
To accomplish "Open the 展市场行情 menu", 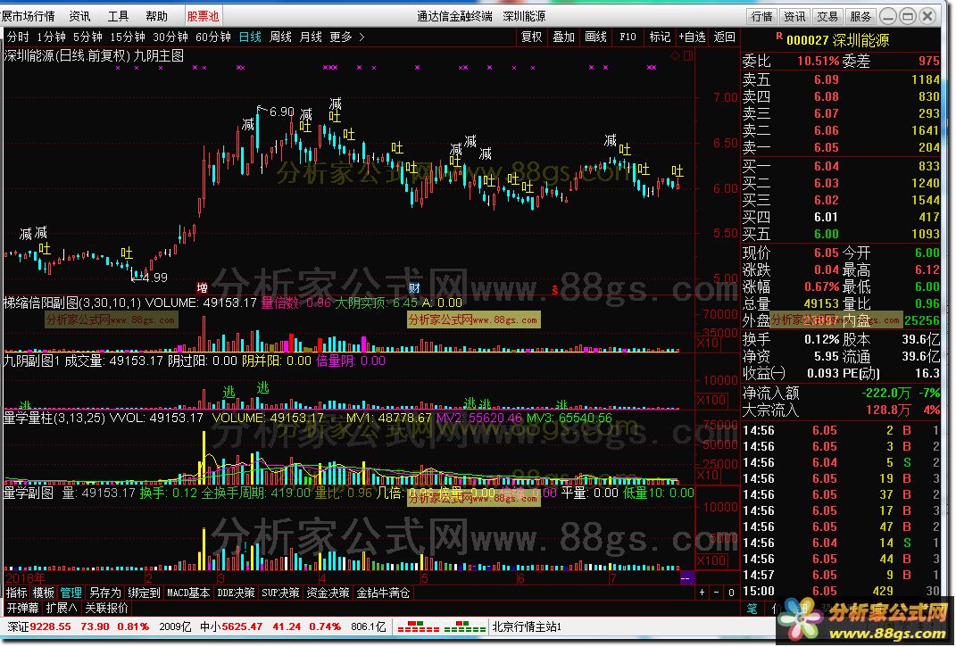I will point(28,16).
